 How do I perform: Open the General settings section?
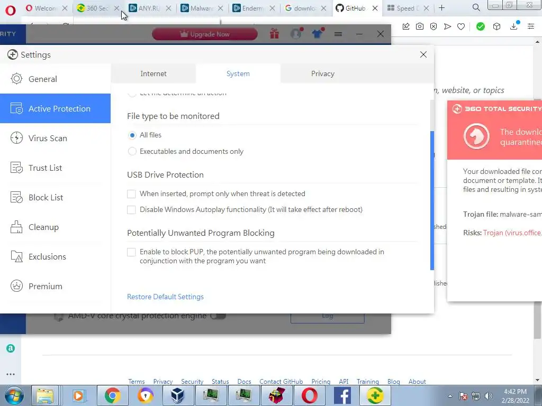55,79
